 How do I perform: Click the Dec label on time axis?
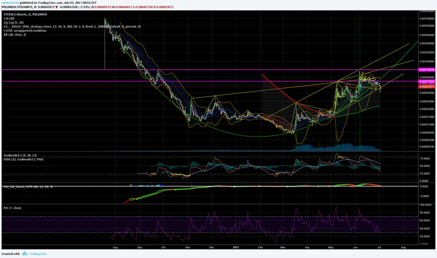coord(211,247)
